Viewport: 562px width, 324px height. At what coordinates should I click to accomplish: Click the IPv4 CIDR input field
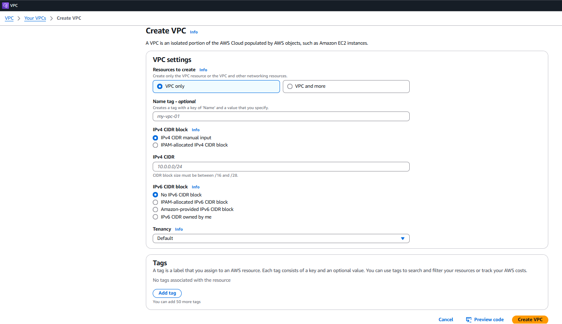click(x=281, y=166)
